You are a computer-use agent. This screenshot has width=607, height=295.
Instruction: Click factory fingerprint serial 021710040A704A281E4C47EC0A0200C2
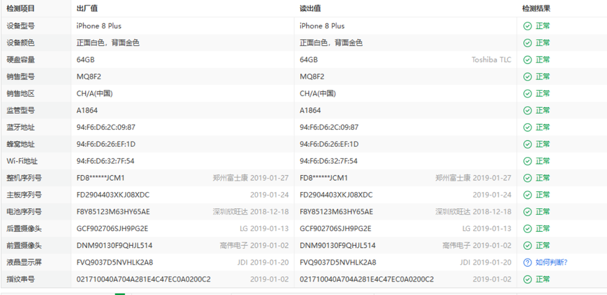pos(144,279)
